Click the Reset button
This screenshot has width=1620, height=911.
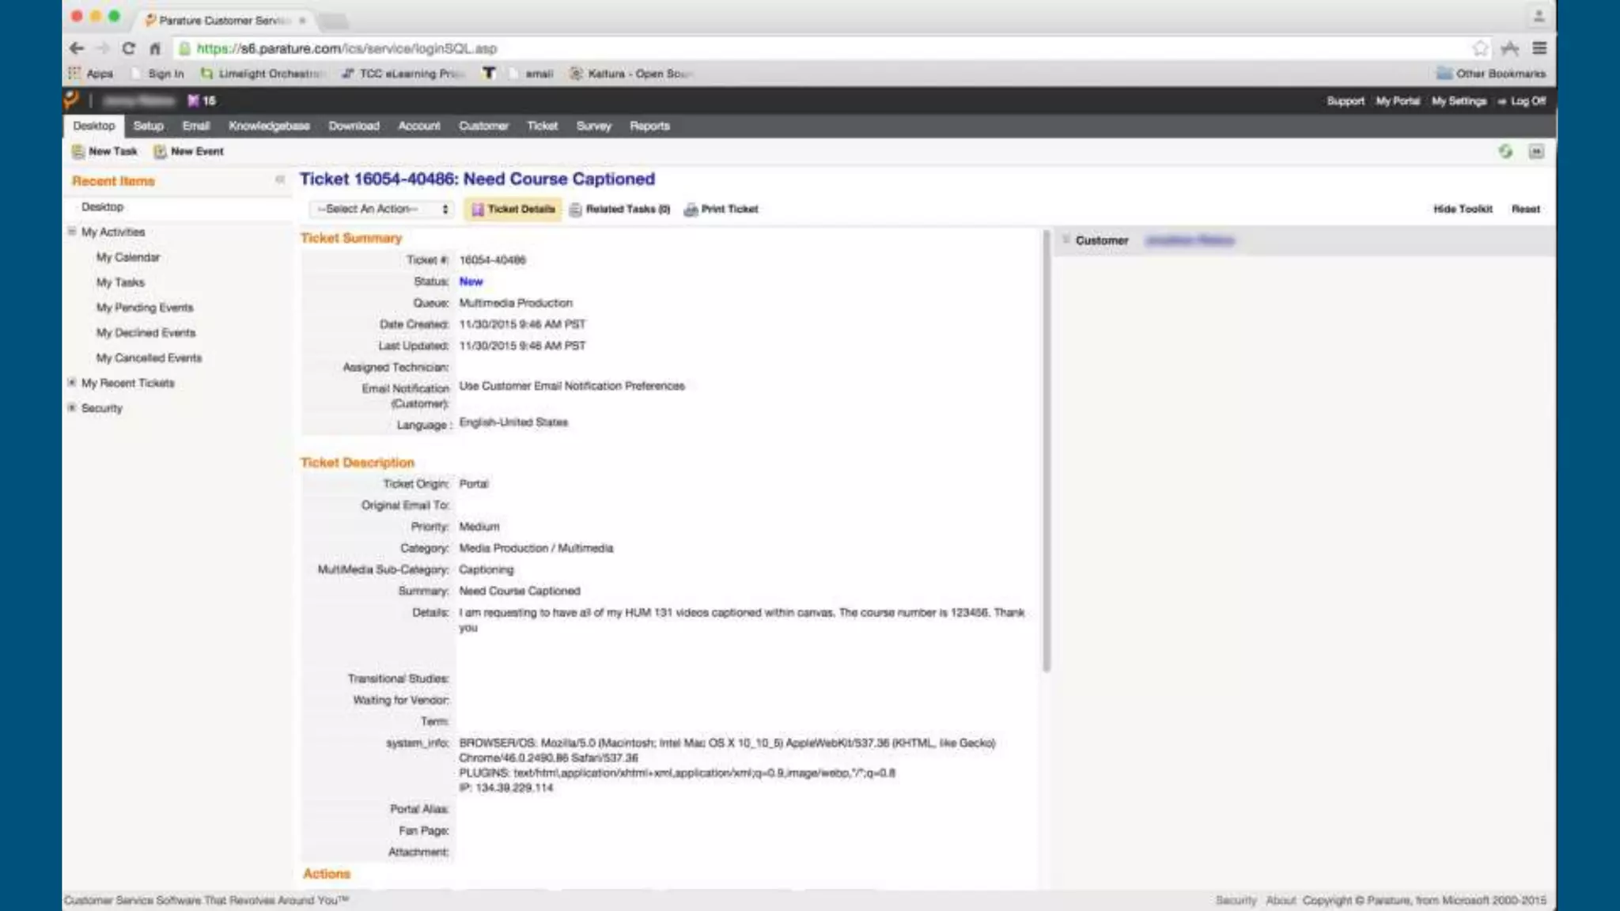1525,210
